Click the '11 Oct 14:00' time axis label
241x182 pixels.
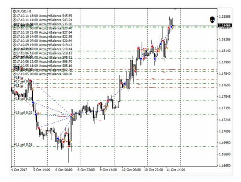pos(176,170)
